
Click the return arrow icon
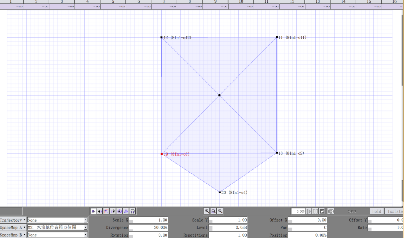(322, 211)
